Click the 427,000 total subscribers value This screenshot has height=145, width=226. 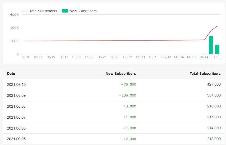click(x=214, y=84)
